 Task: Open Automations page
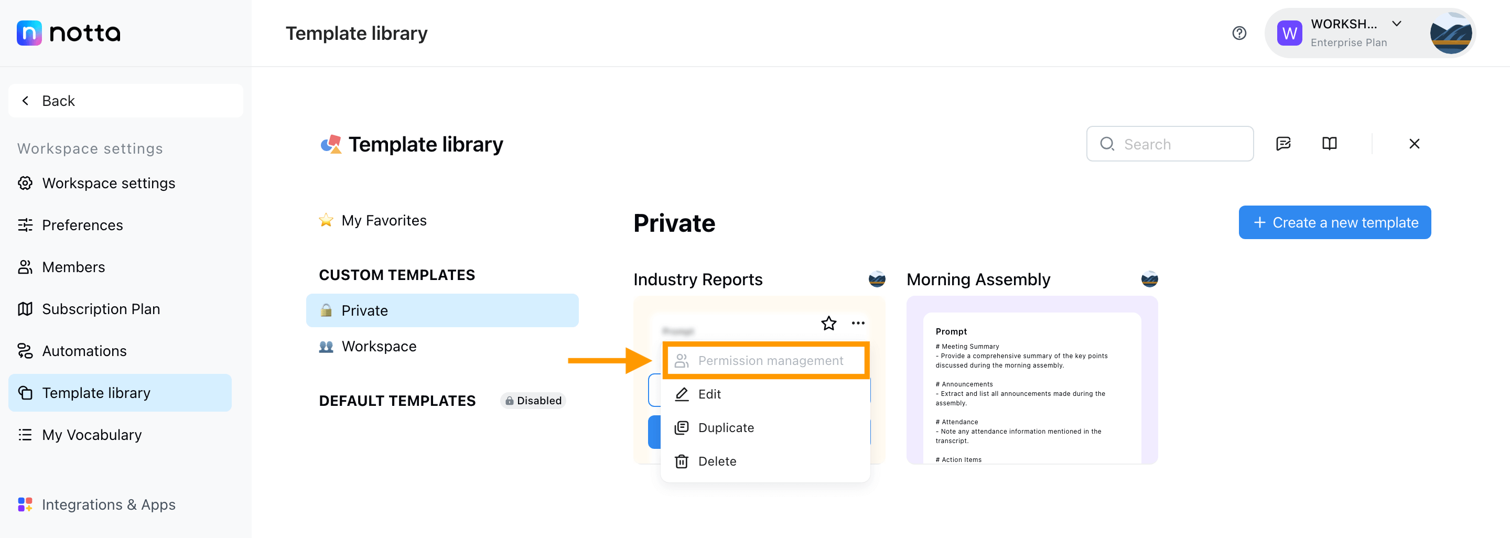[x=120, y=351]
